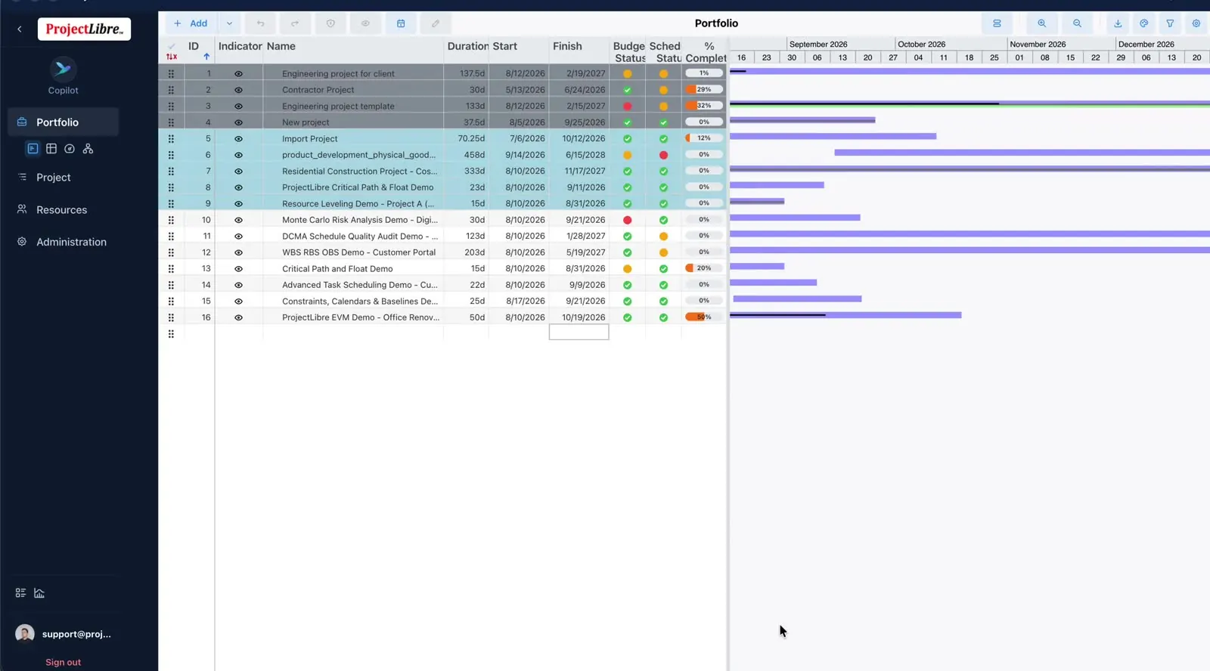1210x671 pixels.
Task: Toggle visibility eye for New project
Action: coord(238,122)
